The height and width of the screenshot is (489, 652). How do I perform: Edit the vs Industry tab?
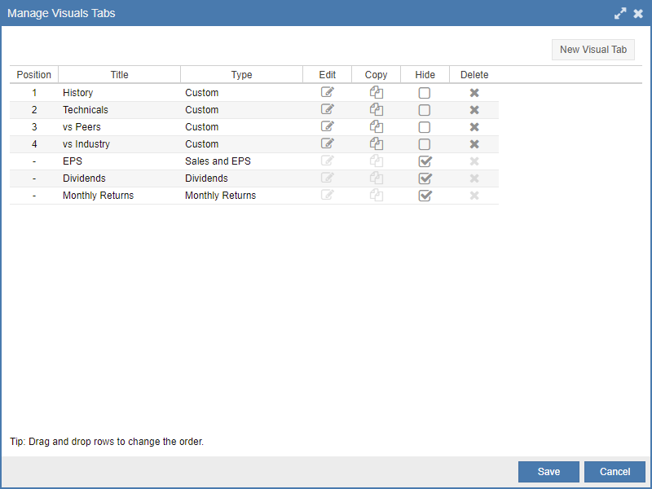coord(328,143)
